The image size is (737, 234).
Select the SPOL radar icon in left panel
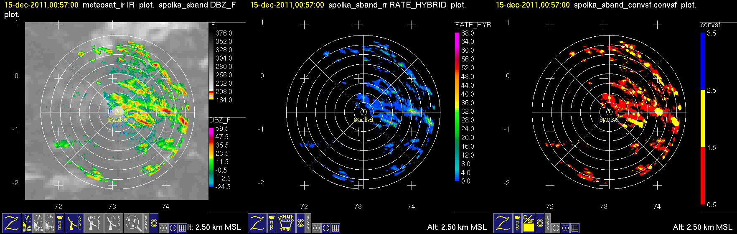[74, 223]
